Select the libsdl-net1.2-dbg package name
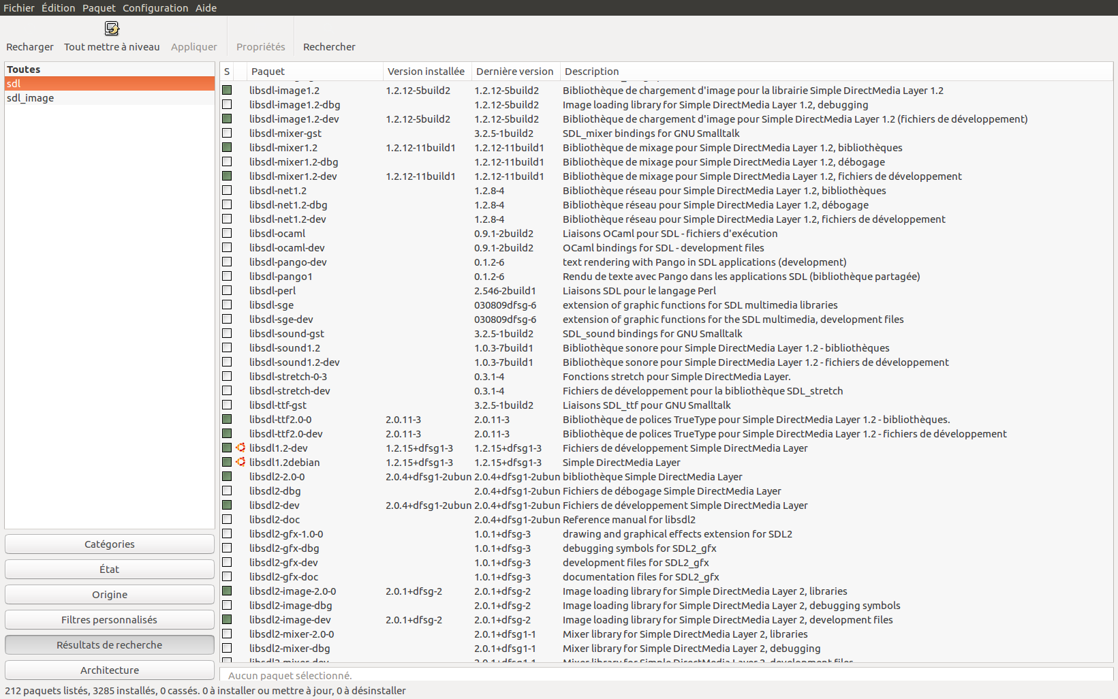Image resolution: width=1118 pixels, height=699 pixels. tap(288, 205)
